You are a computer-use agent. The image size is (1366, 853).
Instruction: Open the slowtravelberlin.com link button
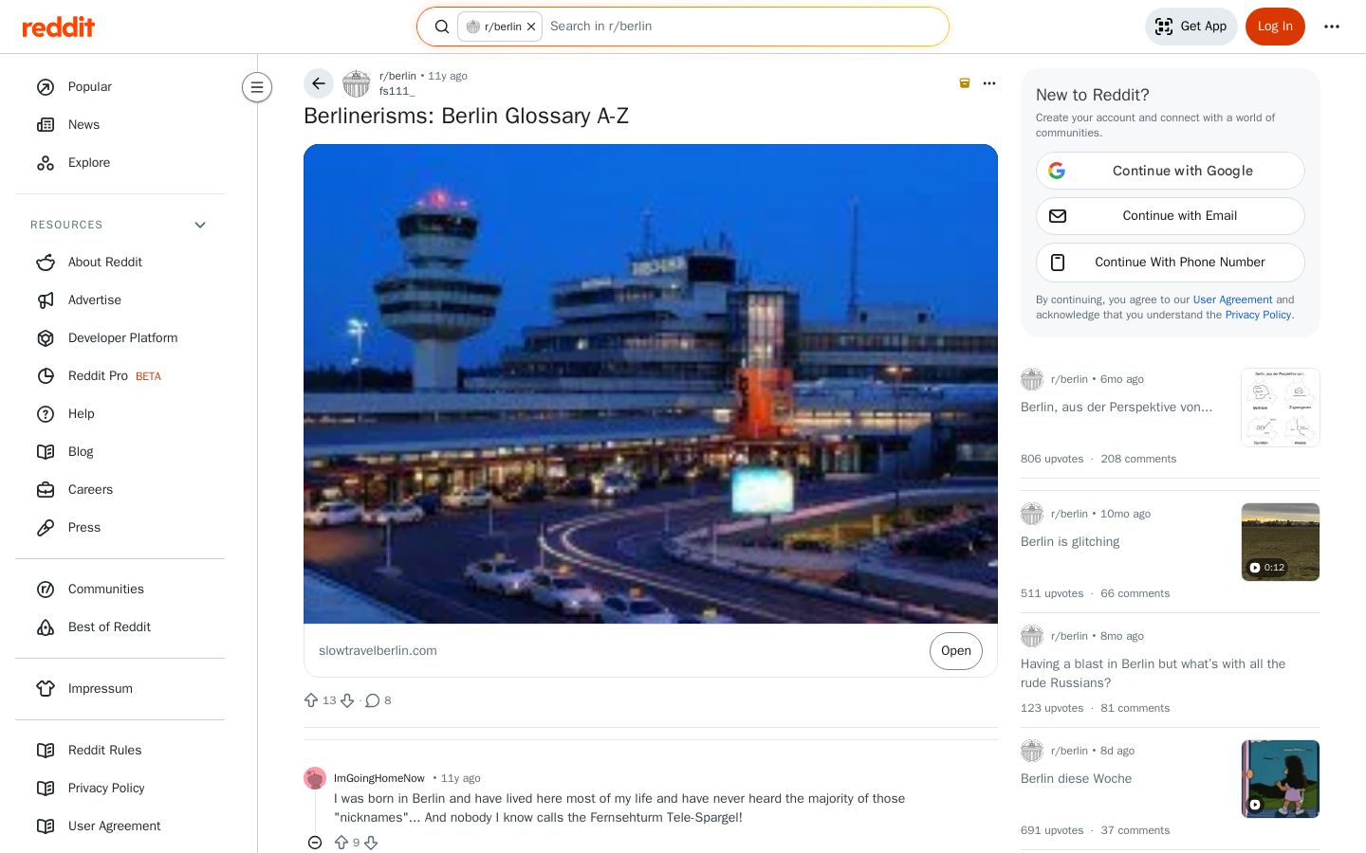point(955,651)
